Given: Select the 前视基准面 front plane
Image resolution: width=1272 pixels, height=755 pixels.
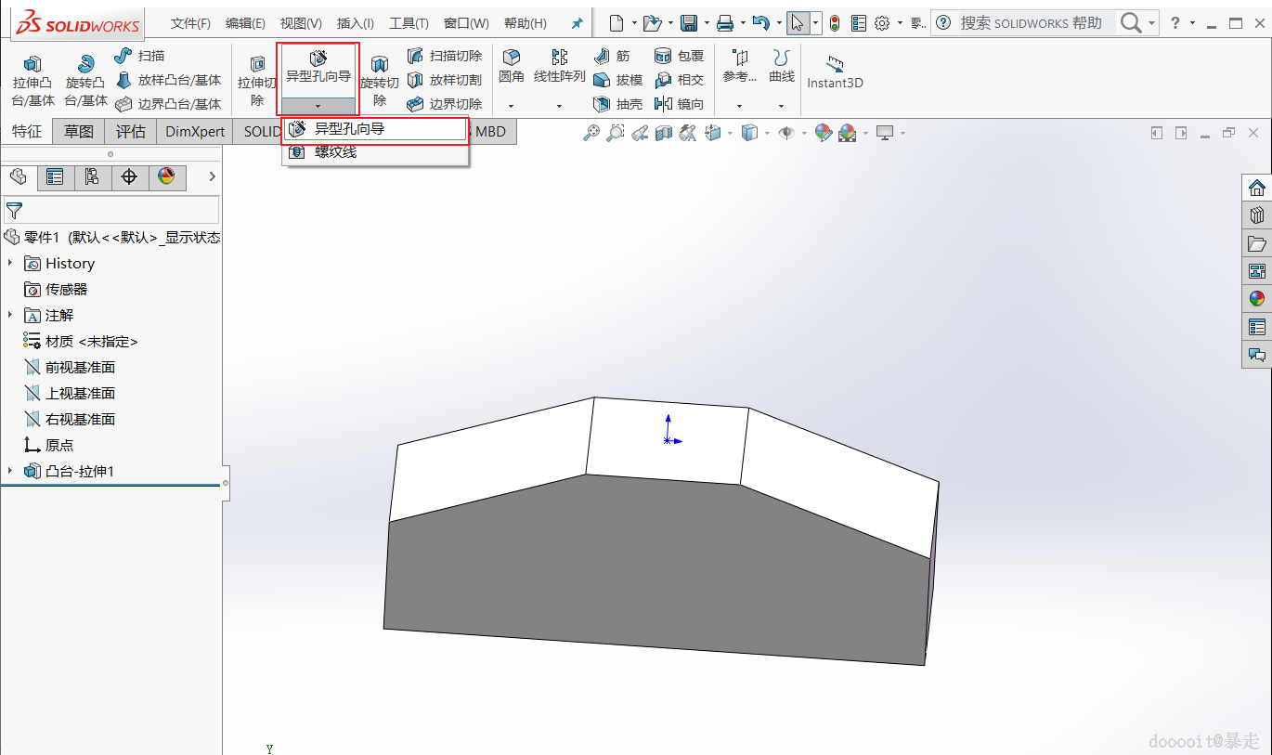Looking at the screenshot, I should pos(80,367).
